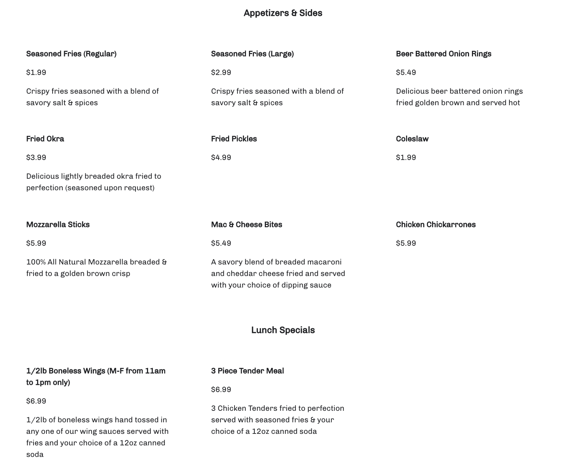Click the Appetizers & Sides heading
The width and height of the screenshot is (562, 467).
pyautogui.click(x=283, y=13)
